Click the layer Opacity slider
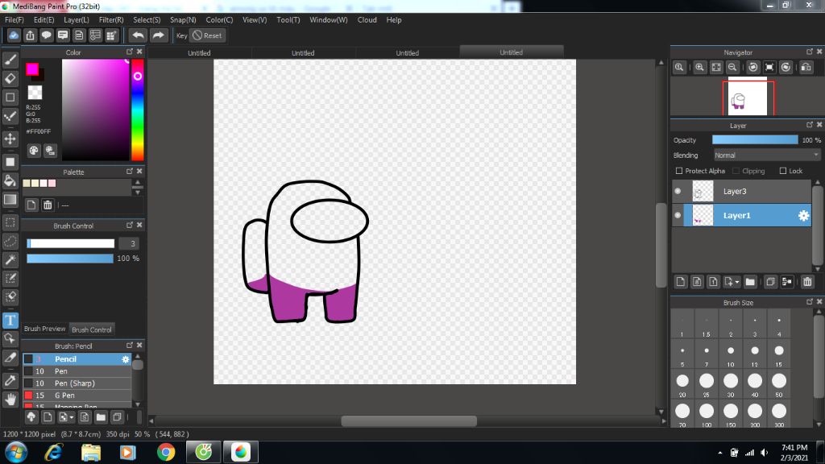This screenshot has width=825, height=464. [754, 140]
